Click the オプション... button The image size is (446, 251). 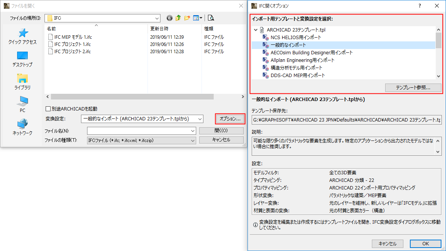tap(230, 119)
